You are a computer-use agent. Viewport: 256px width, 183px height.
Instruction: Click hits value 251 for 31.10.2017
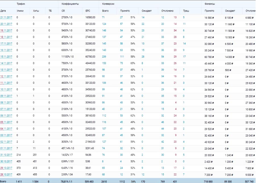(x=35, y=155)
